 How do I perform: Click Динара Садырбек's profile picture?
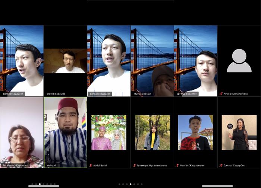coord(239,133)
